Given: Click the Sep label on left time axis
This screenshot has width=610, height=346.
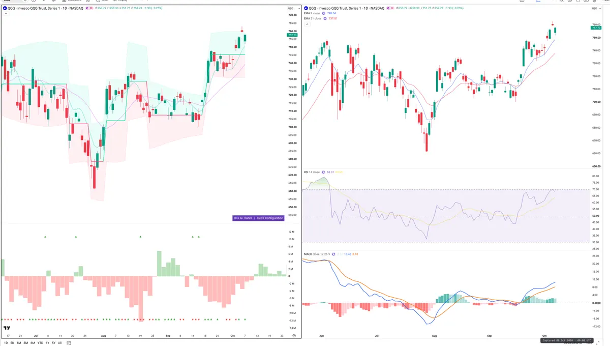Looking at the screenshot, I should pos(168,336).
